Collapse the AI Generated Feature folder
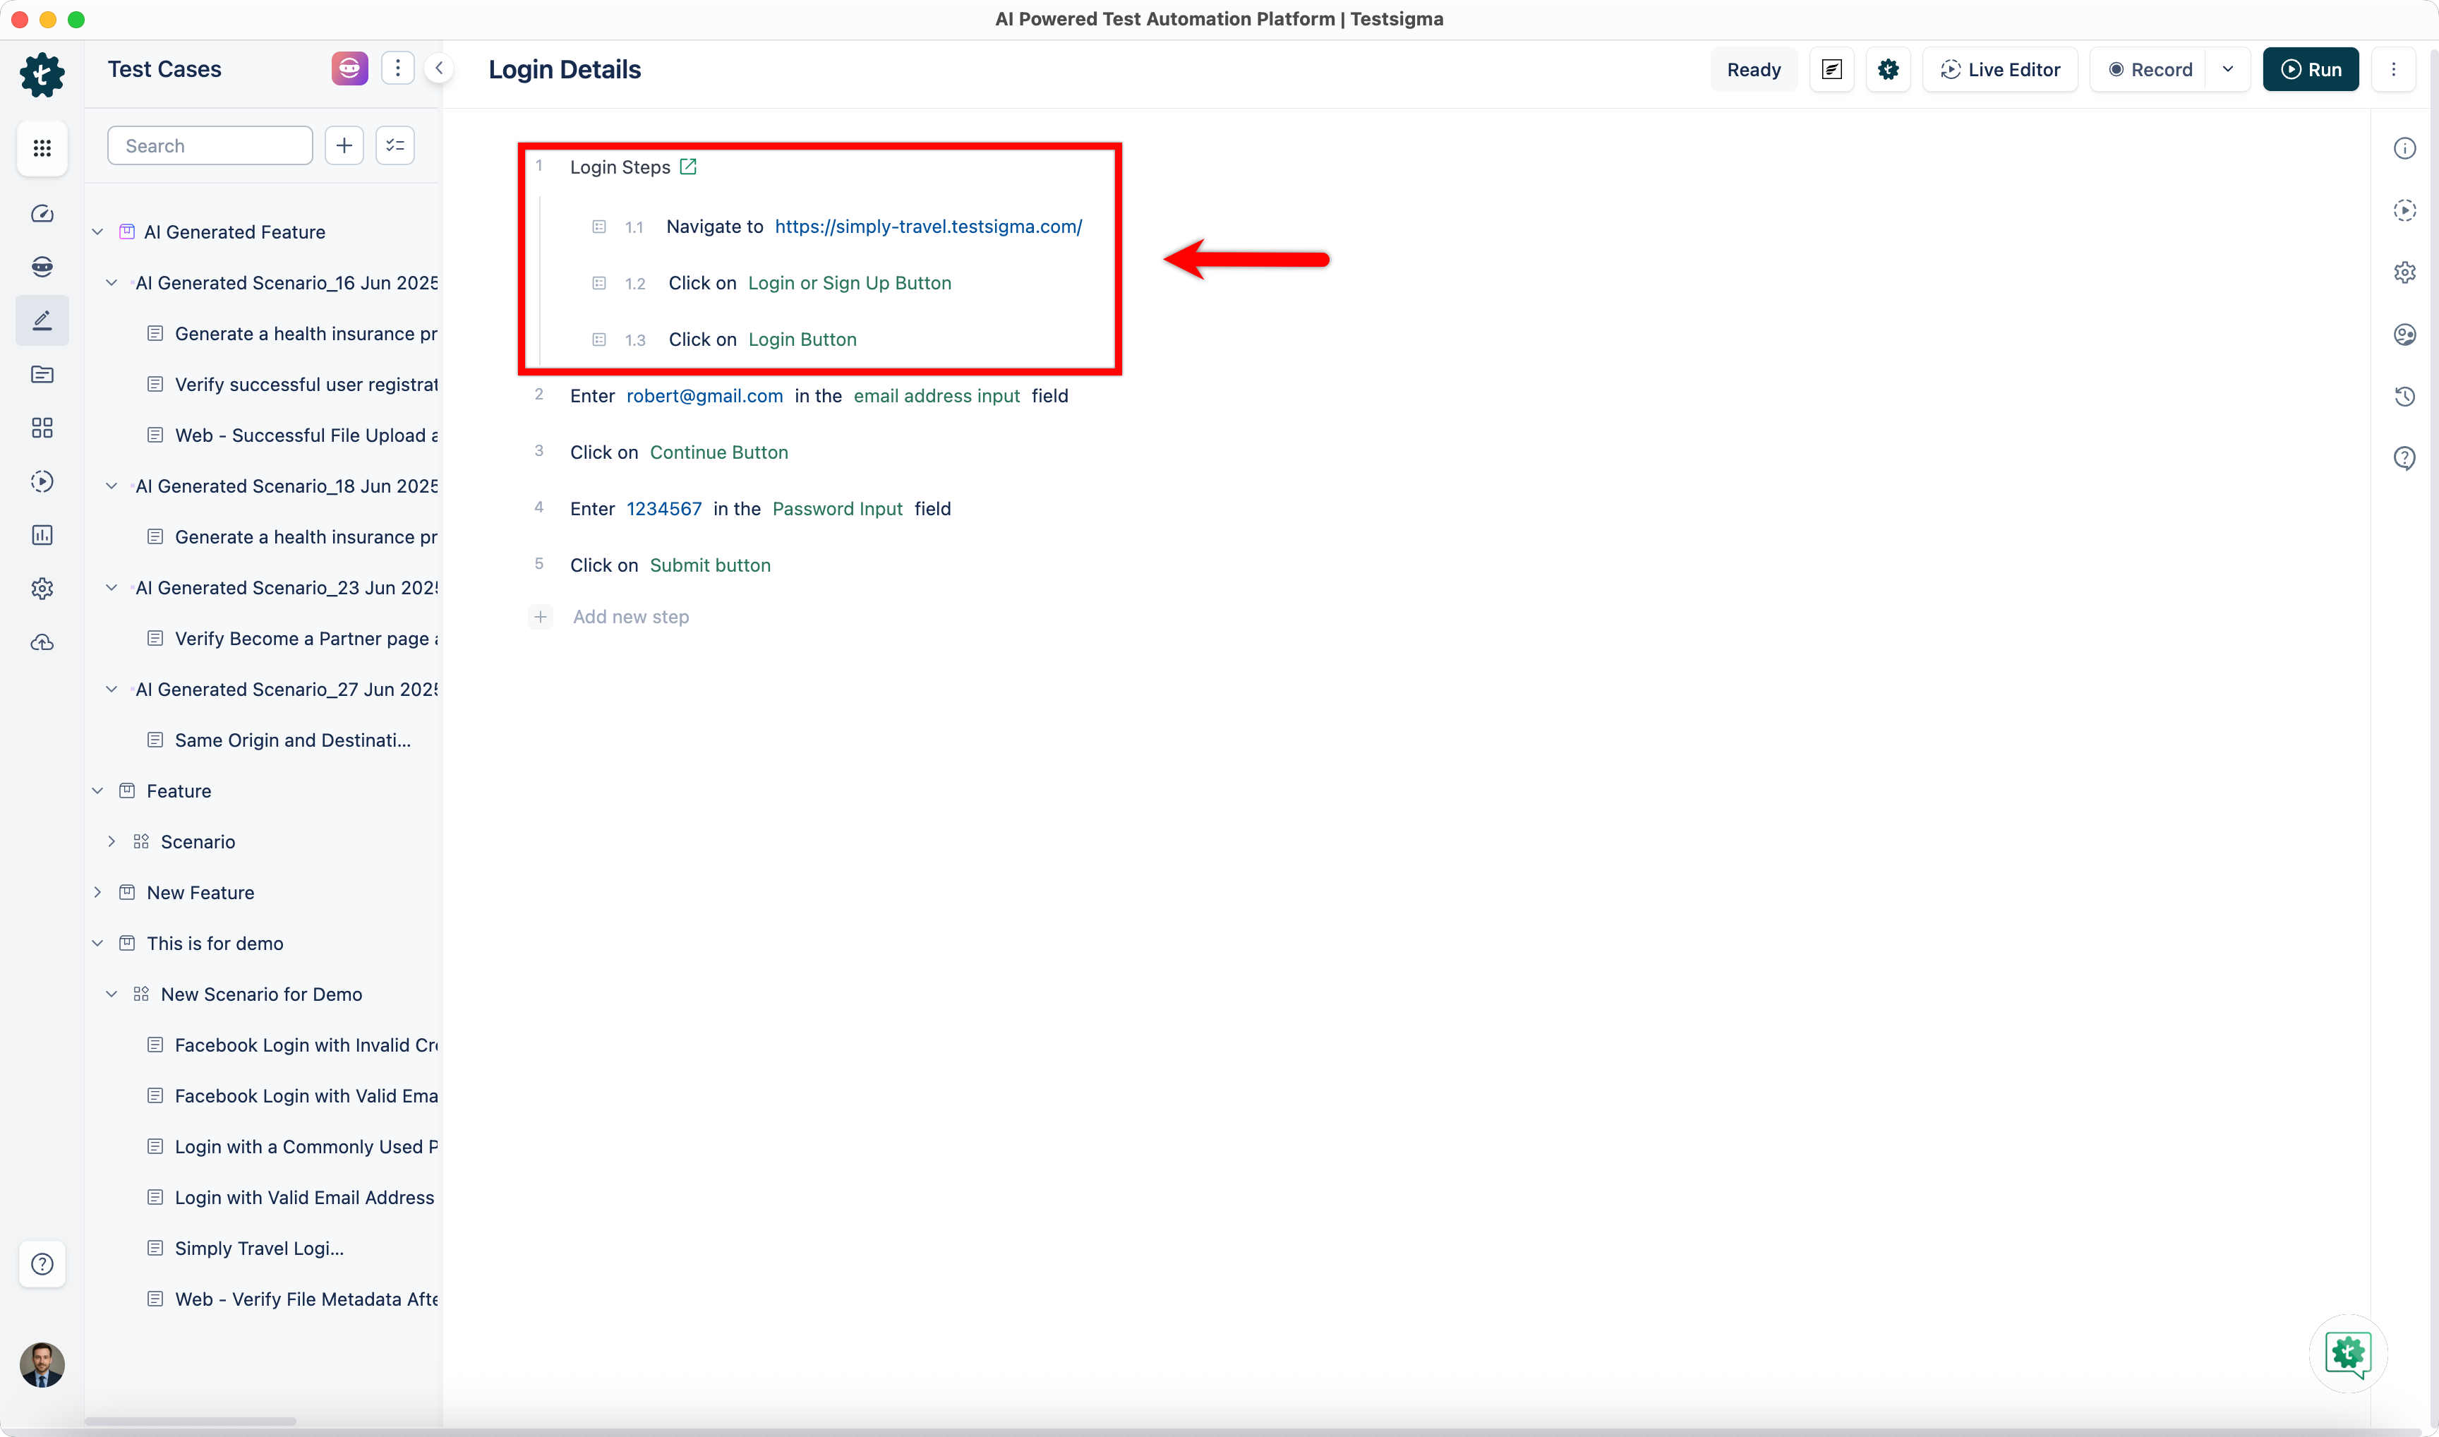Image resolution: width=2439 pixels, height=1437 pixels. (98, 232)
